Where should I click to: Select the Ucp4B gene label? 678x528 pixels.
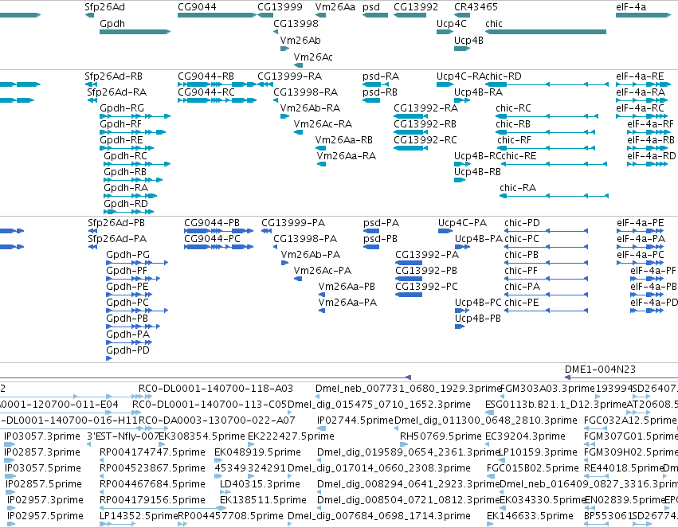[x=468, y=41]
